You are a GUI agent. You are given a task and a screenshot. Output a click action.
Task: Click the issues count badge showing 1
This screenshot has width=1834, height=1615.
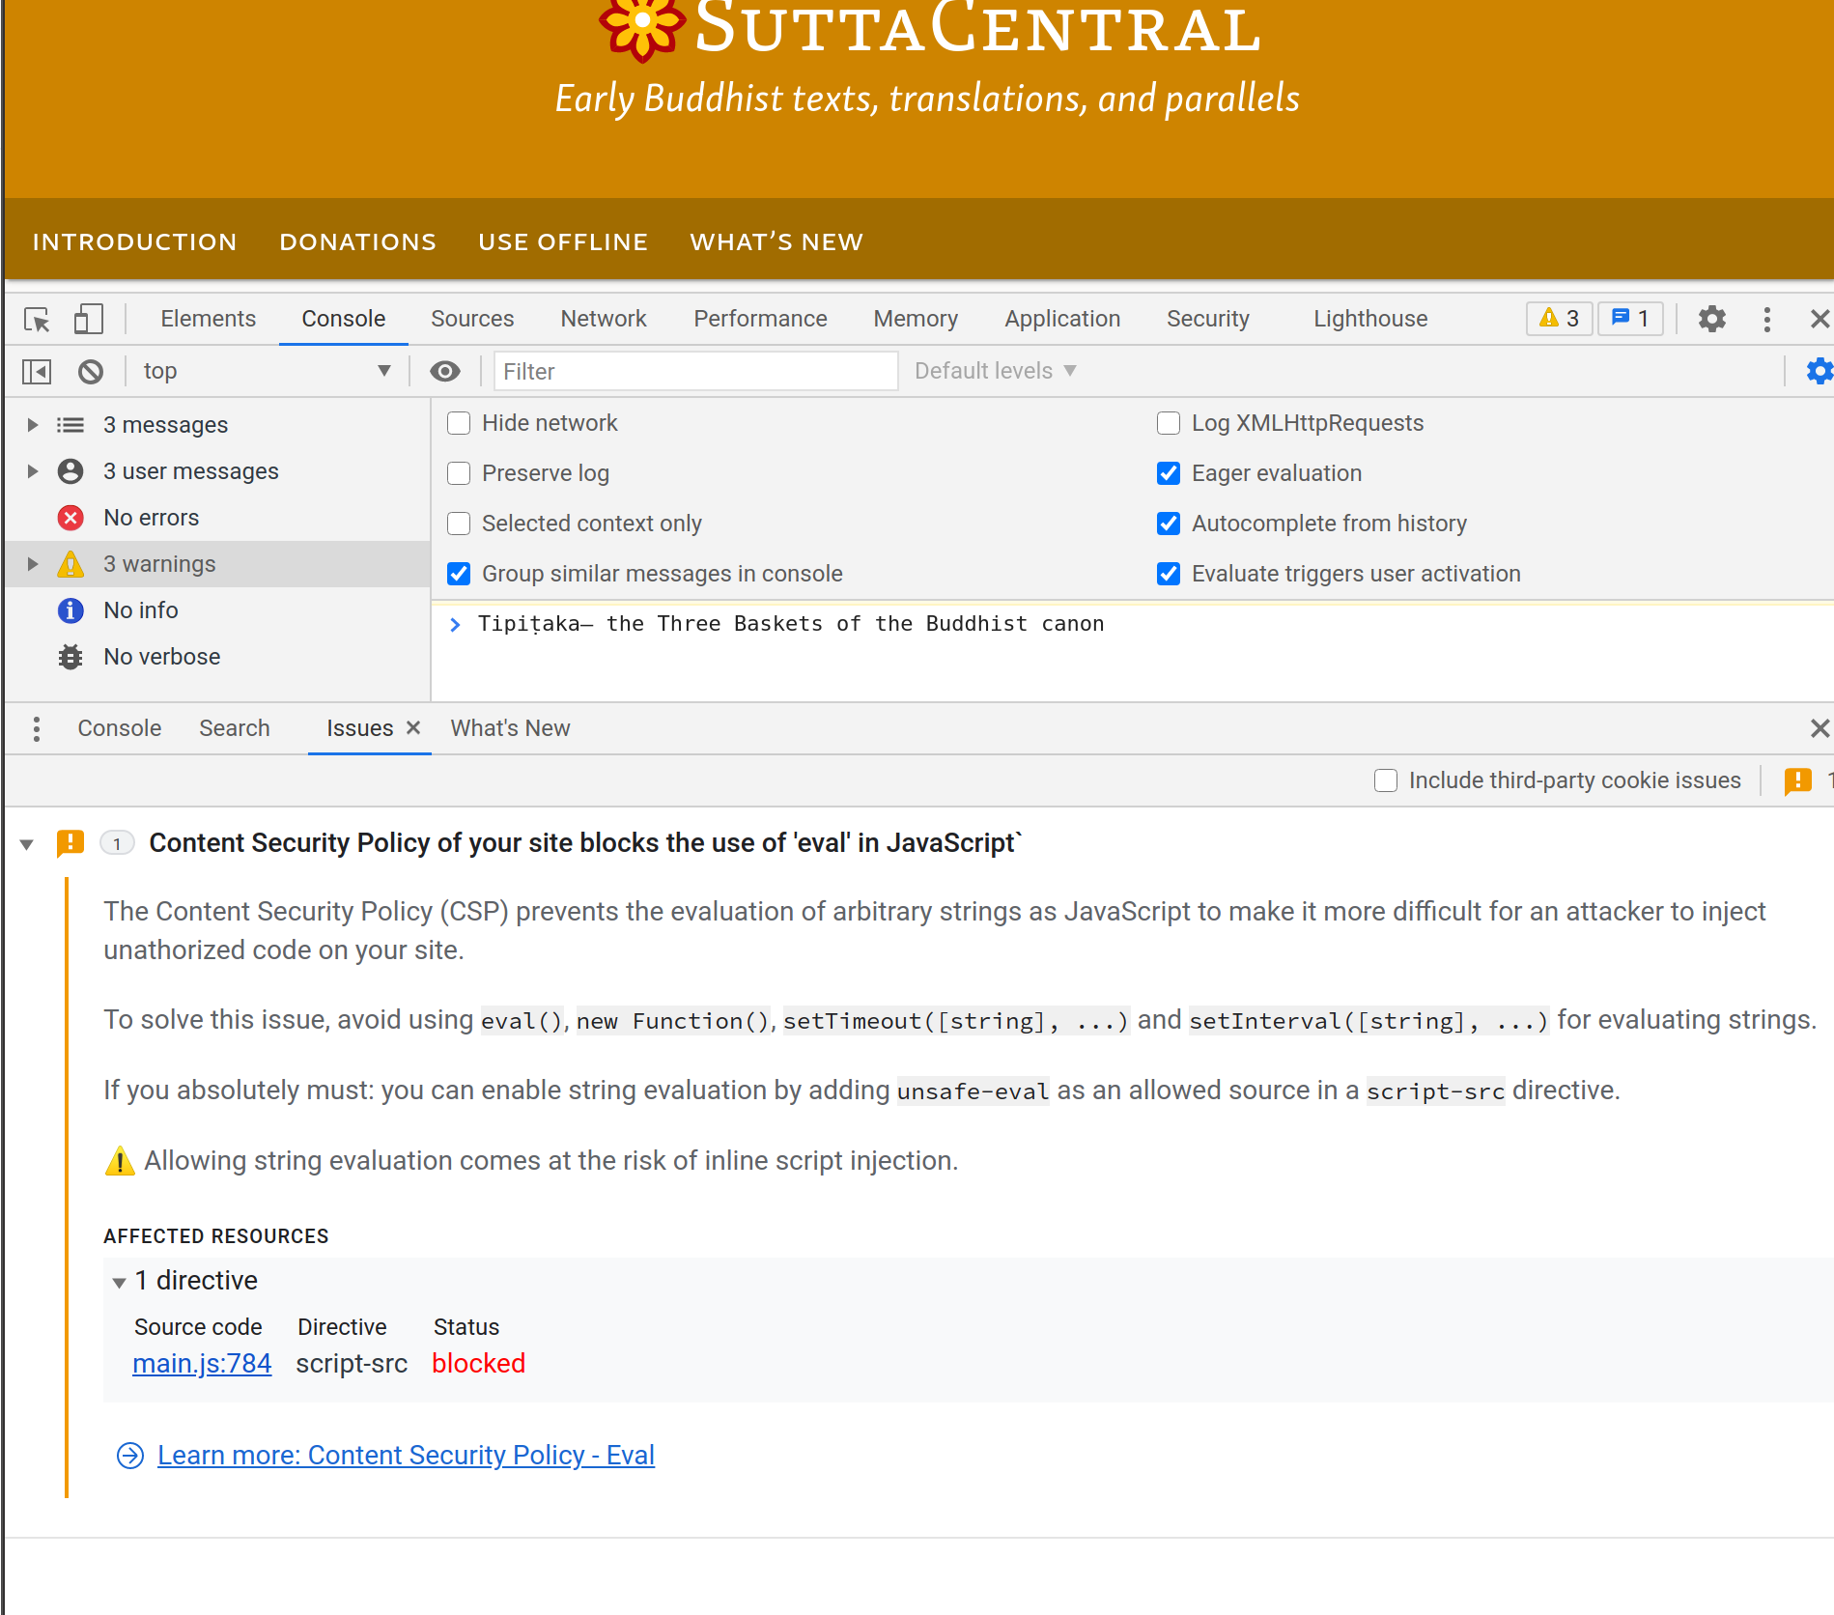pos(1631,319)
